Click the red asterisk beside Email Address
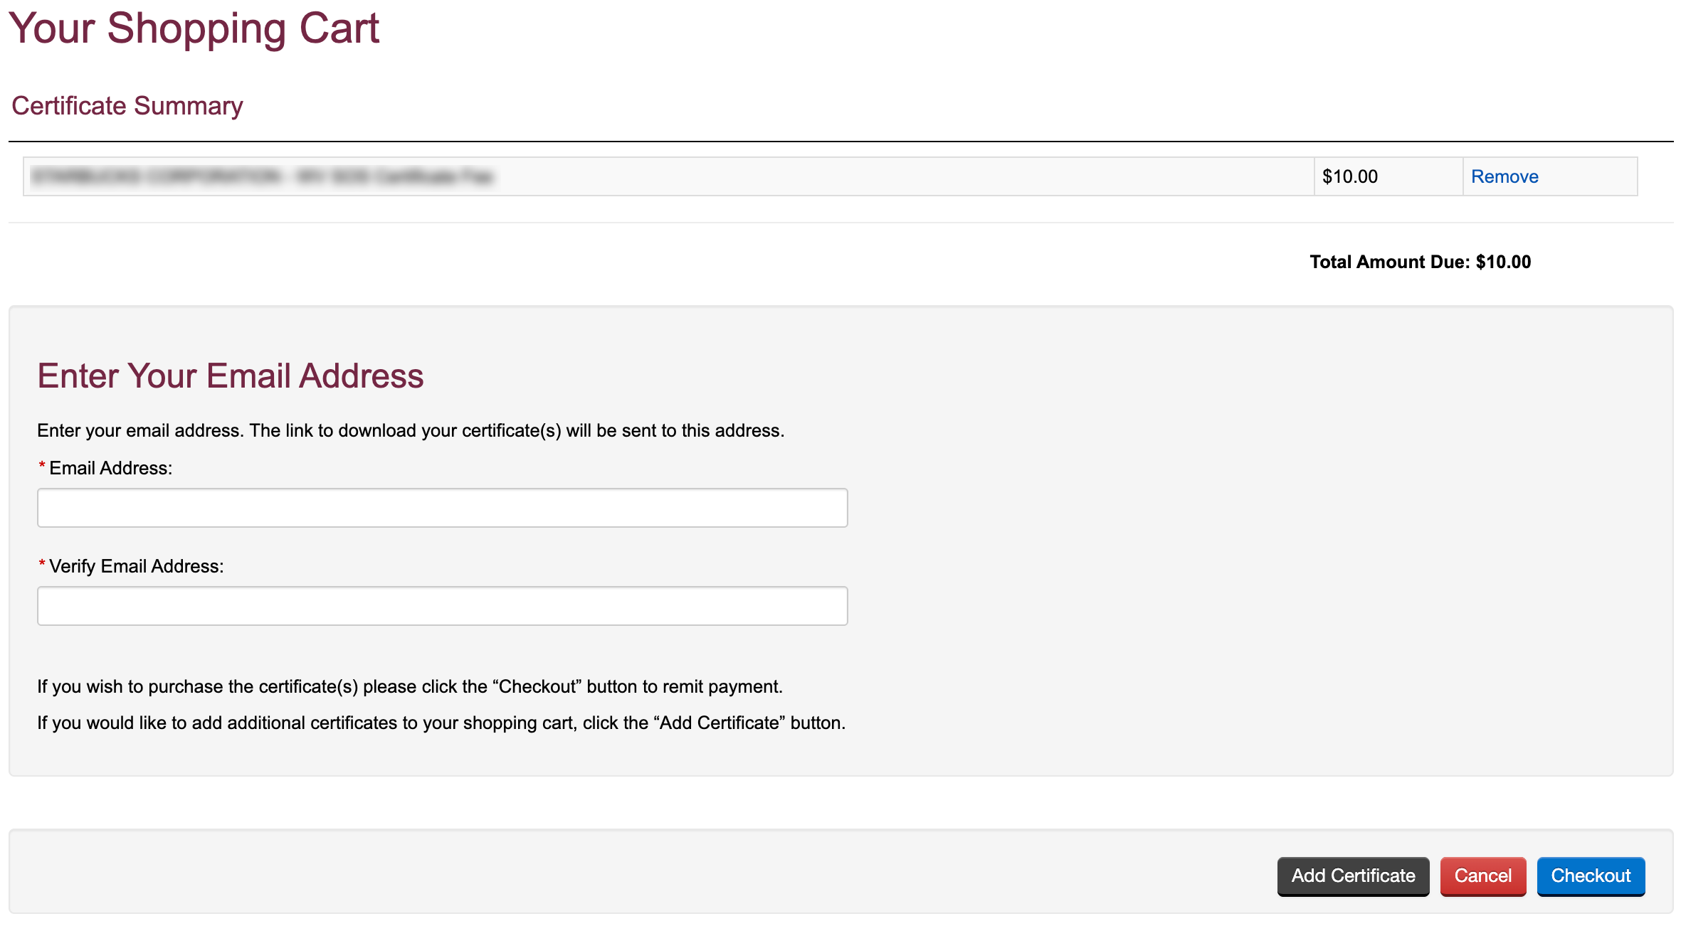Screen dimensions: 1681x926 (x=42, y=466)
